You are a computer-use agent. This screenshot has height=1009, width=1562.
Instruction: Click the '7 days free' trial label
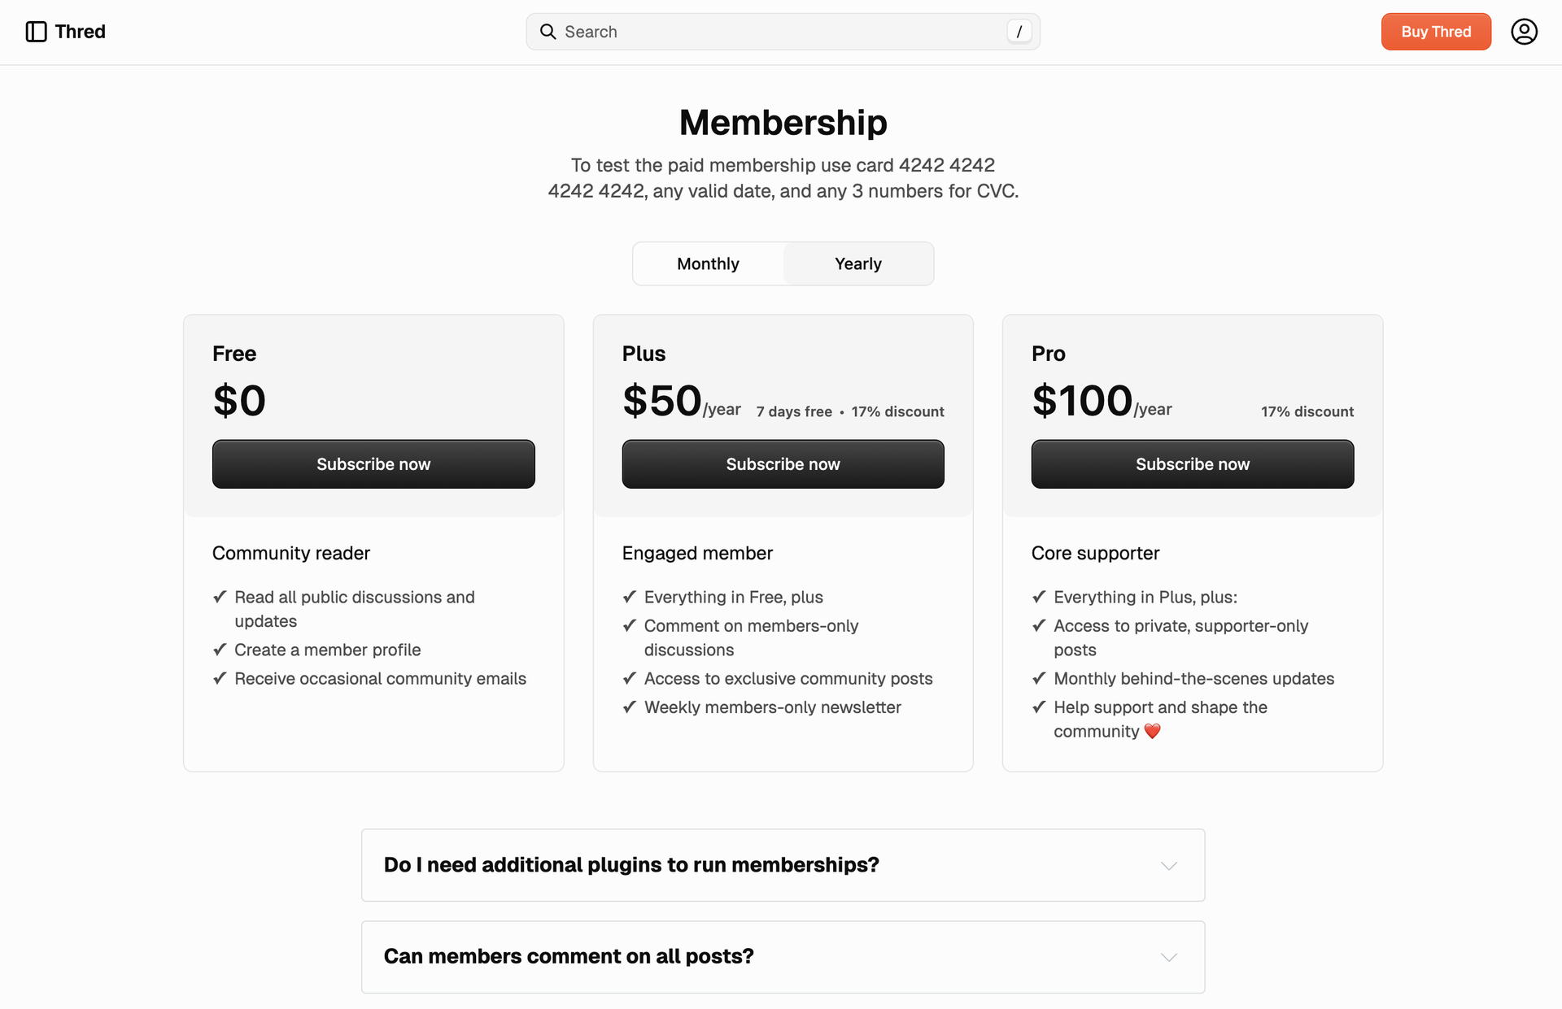point(793,411)
